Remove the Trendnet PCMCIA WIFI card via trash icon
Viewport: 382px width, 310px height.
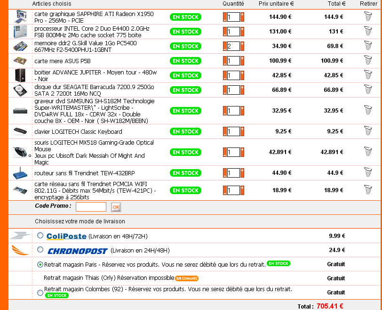(x=368, y=190)
